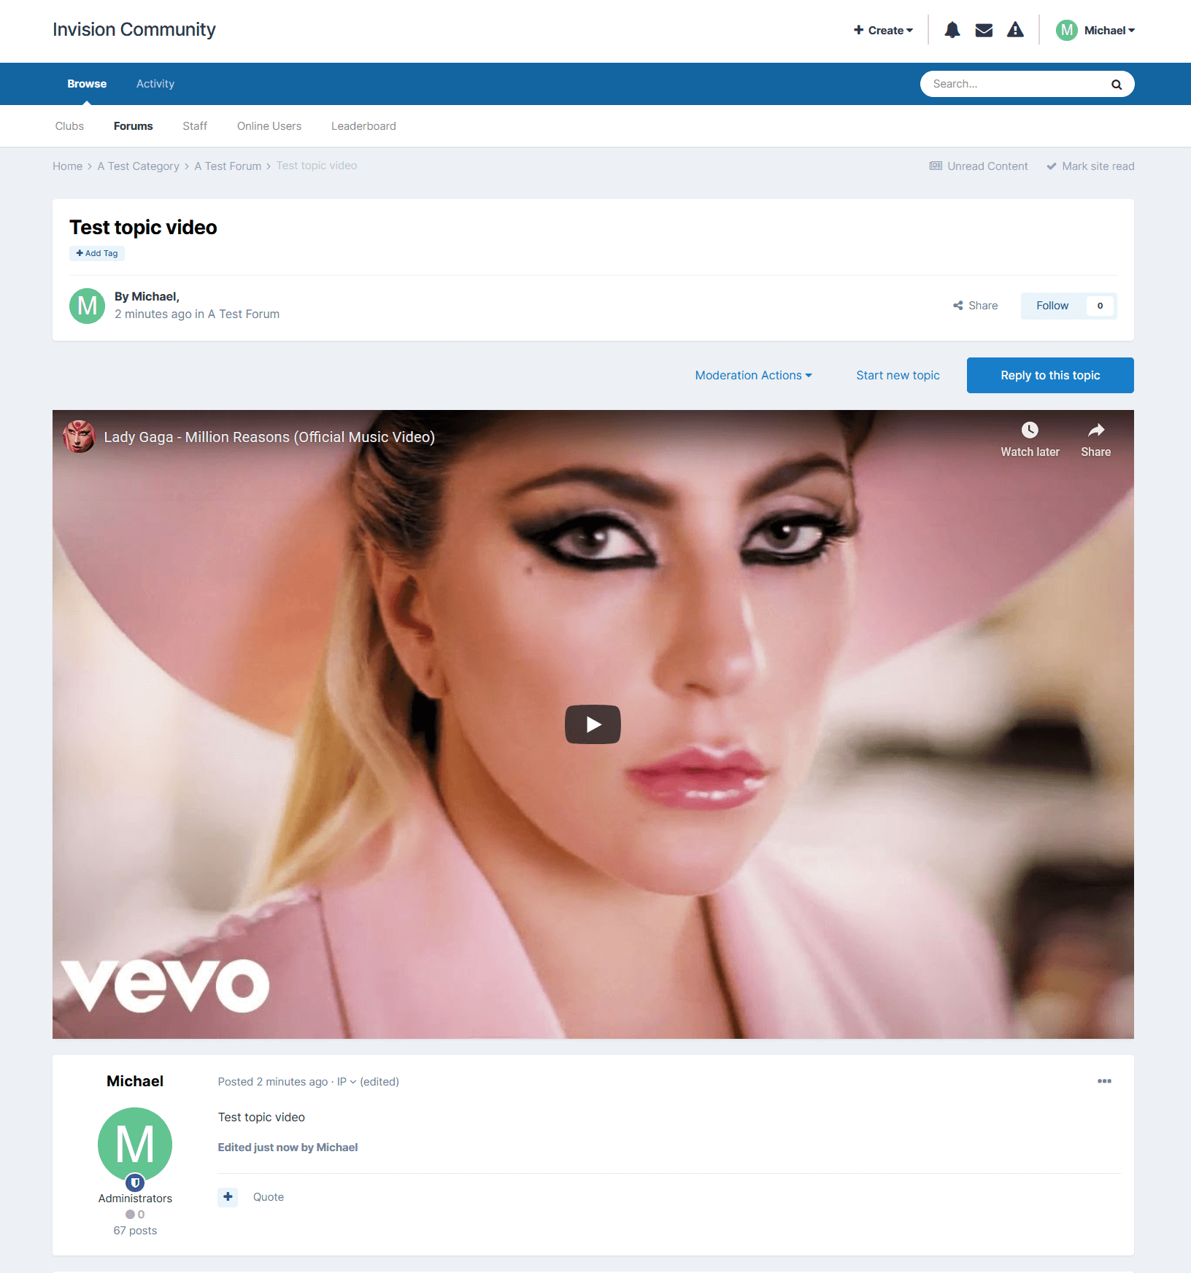Image resolution: width=1191 pixels, height=1273 pixels.
Task: Click the Add Tag button
Action: point(97,253)
